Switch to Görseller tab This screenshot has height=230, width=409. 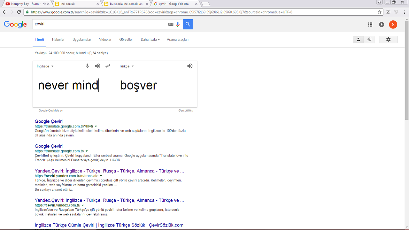pos(126,40)
